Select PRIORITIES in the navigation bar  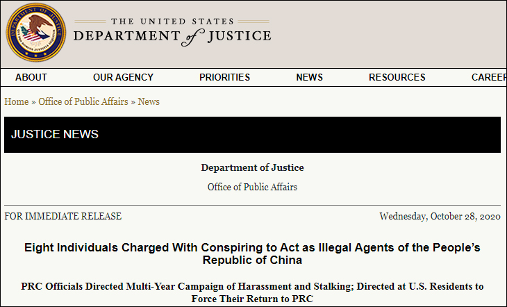[224, 77]
